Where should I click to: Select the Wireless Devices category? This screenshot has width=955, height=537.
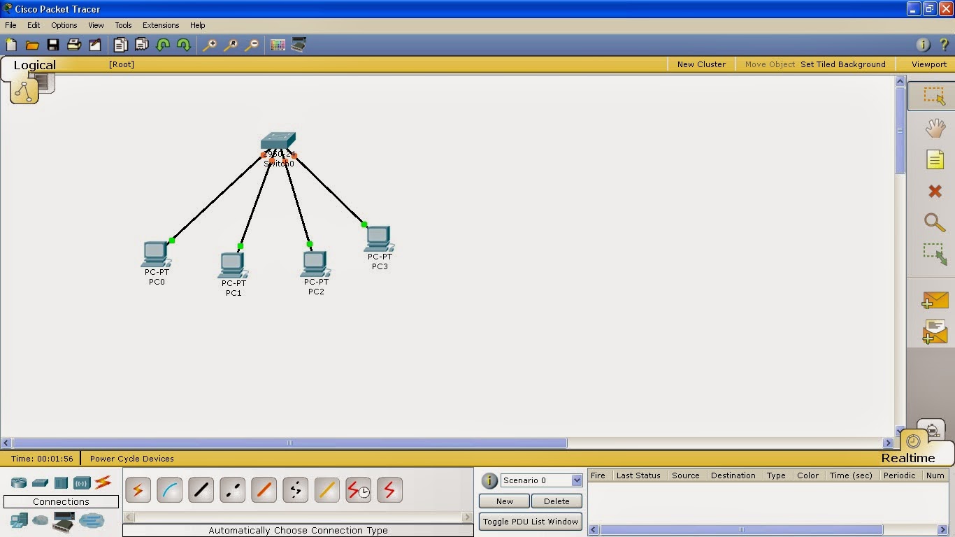pyautogui.click(x=82, y=482)
